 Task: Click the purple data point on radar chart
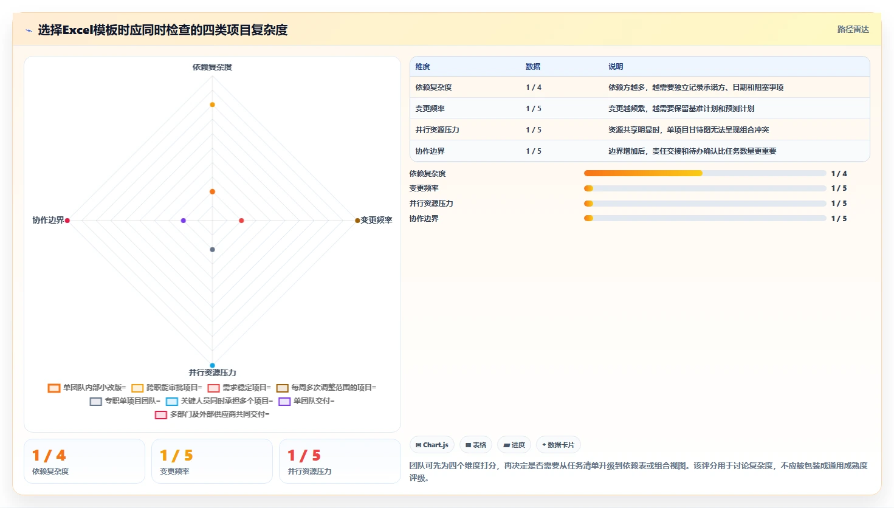tap(184, 221)
